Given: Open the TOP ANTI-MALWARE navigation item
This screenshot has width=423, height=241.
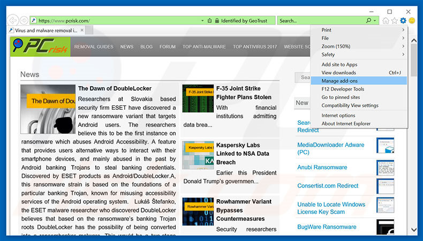Looking at the screenshot, I should click(x=204, y=47).
